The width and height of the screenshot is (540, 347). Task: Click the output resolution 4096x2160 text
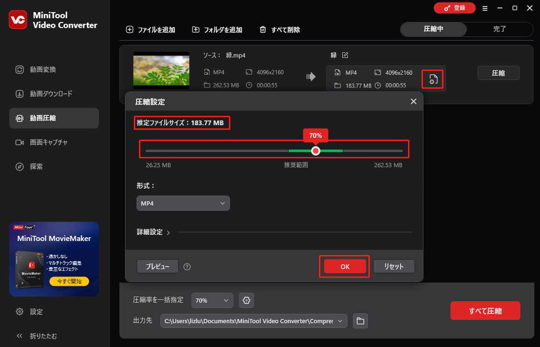pos(399,73)
